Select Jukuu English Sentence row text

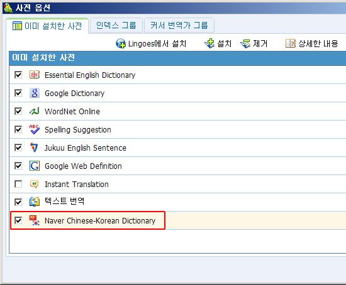click(86, 148)
